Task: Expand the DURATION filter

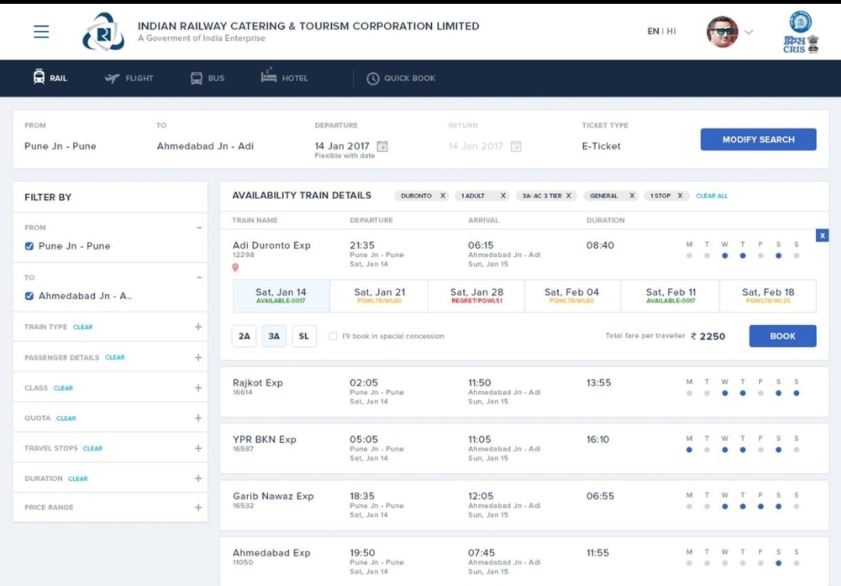Action: 198,478
